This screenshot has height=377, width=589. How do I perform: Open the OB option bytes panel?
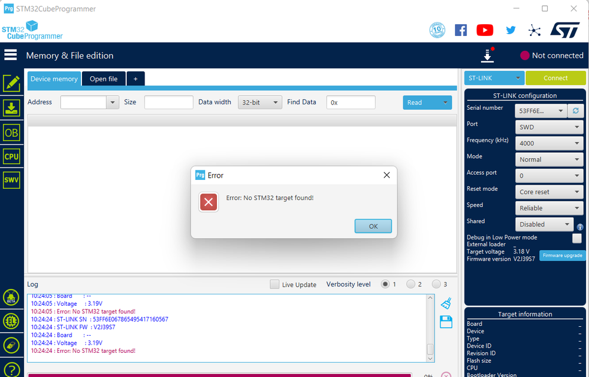[12, 133]
